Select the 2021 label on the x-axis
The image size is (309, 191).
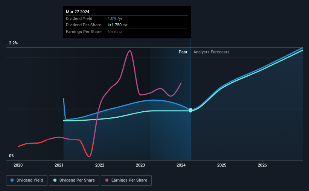[59, 165]
